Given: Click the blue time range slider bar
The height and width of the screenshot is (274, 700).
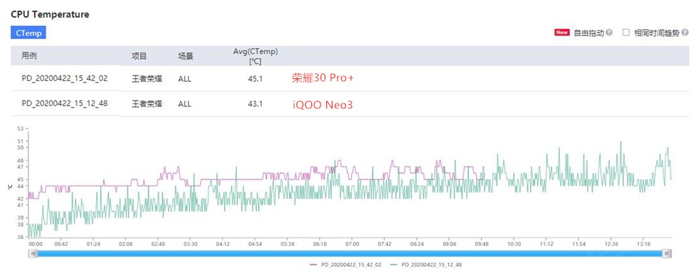Looking at the screenshot, I should point(349,254).
